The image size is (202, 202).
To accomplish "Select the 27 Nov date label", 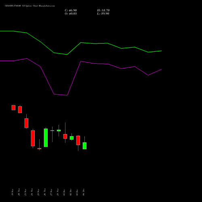I will tap(51, 192).
